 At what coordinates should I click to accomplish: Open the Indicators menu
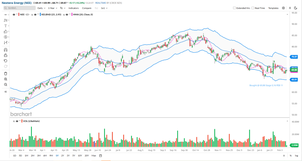coord(73,8)
